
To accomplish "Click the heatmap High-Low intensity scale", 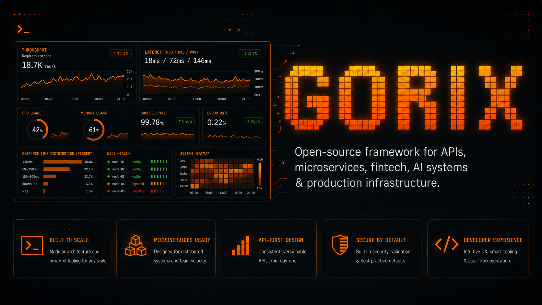I will click(260, 174).
